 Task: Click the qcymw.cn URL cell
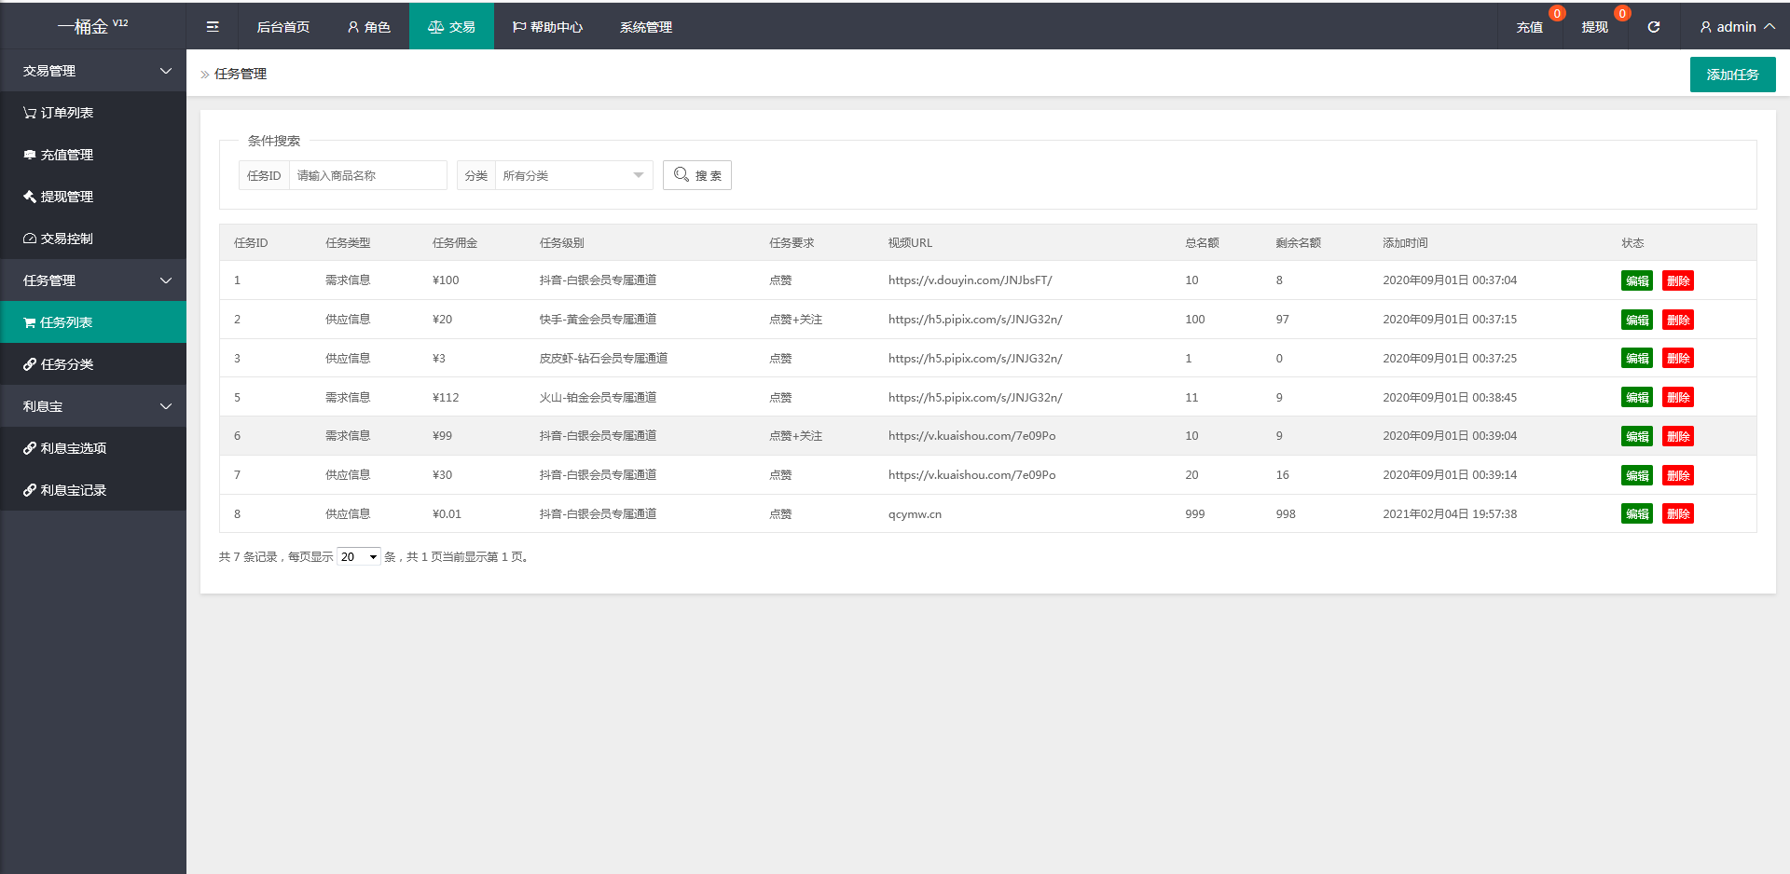[x=915, y=513]
